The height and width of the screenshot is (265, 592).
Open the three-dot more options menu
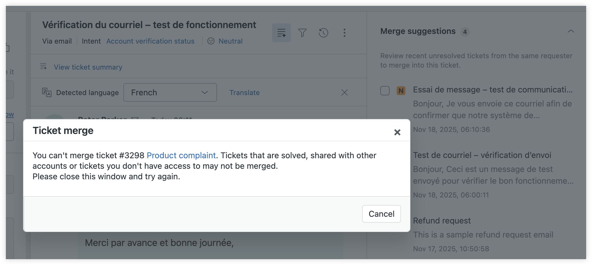coord(344,33)
